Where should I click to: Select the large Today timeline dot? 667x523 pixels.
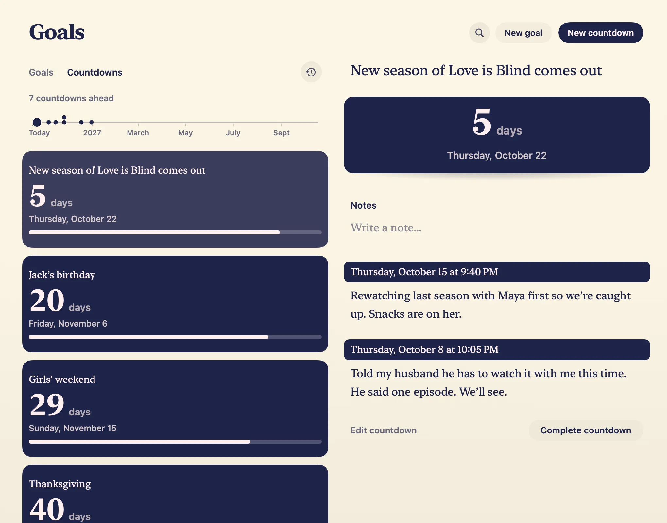[37, 122]
